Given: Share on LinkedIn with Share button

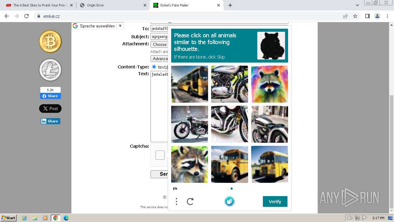Looking at the screenshot, I should 50,121.
